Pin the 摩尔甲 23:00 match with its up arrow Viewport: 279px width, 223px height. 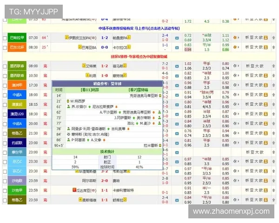point(273,152)
